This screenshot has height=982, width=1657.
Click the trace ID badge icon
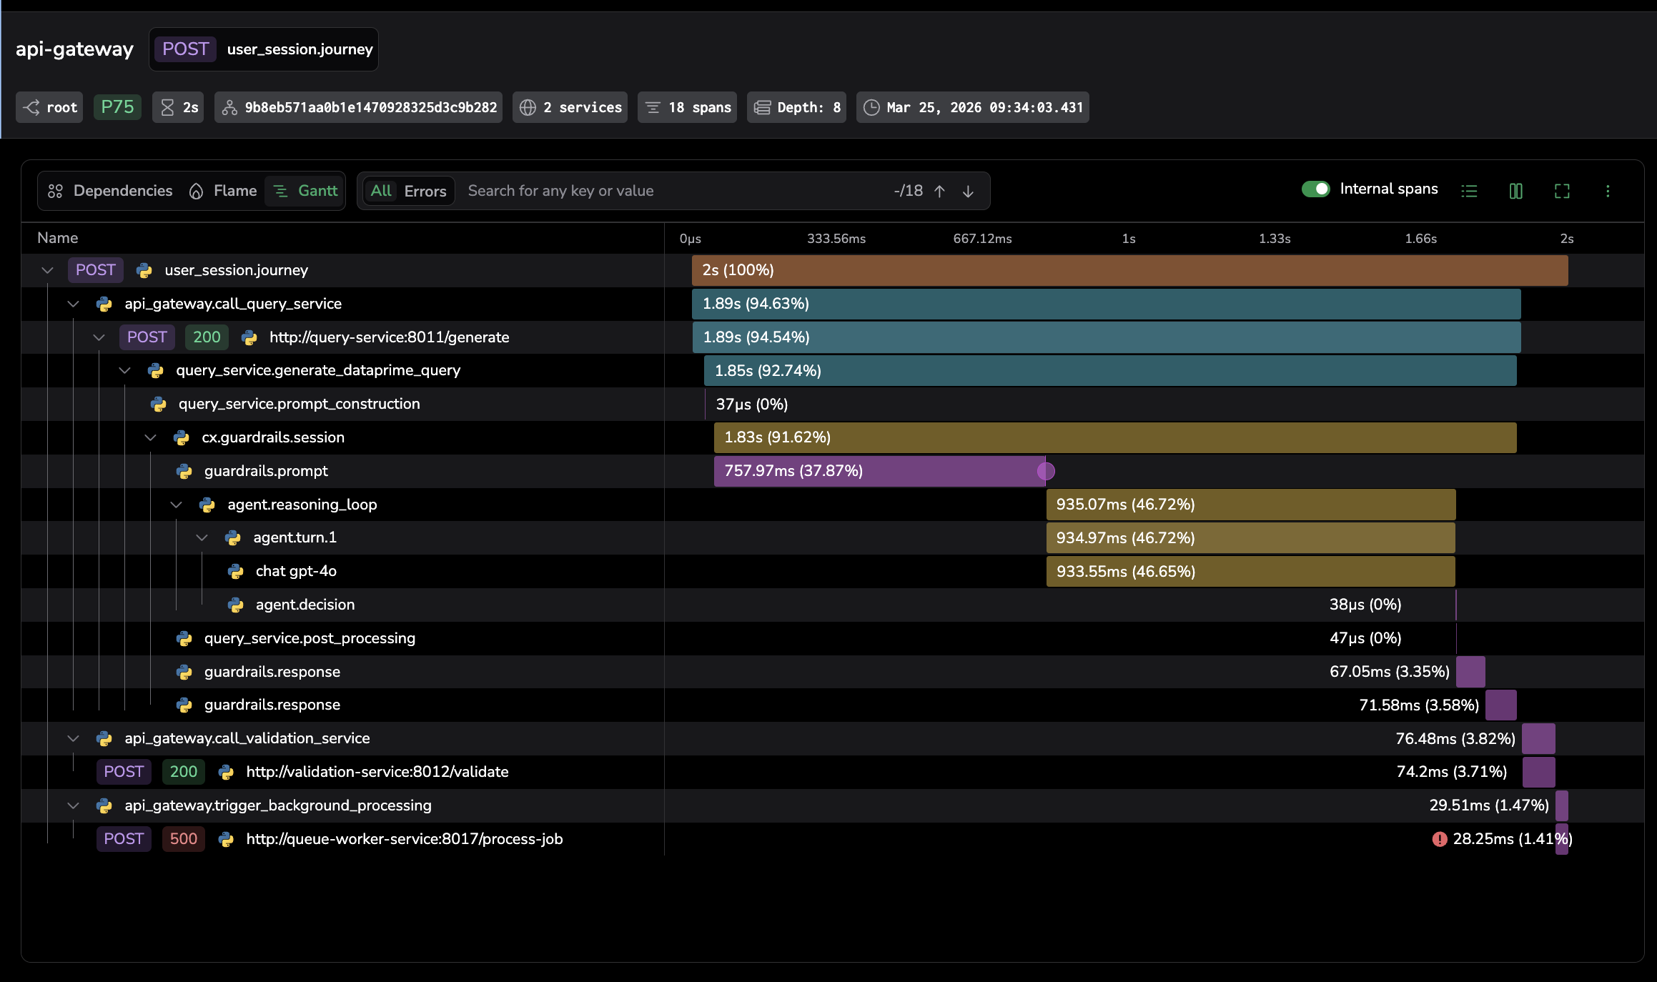point(229,107)
